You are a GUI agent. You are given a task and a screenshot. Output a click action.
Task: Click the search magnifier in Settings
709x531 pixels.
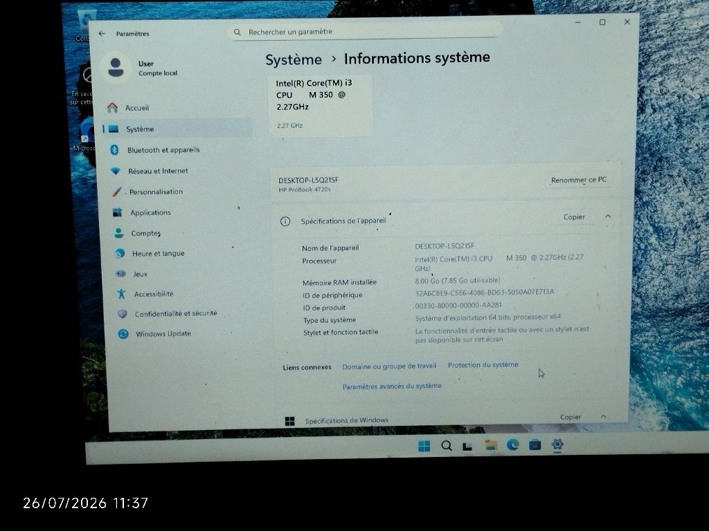point(237,32)
